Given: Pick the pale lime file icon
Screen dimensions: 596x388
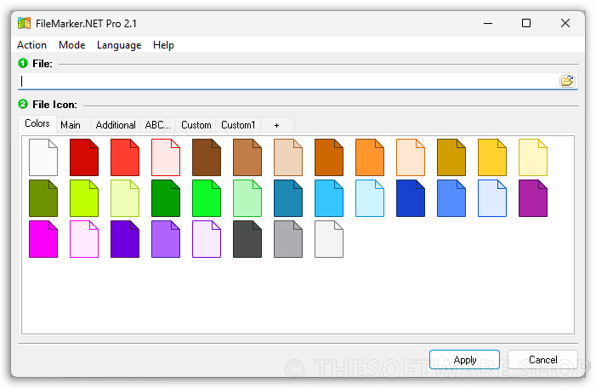Looking at the screenshot, I should click(125, 198).
